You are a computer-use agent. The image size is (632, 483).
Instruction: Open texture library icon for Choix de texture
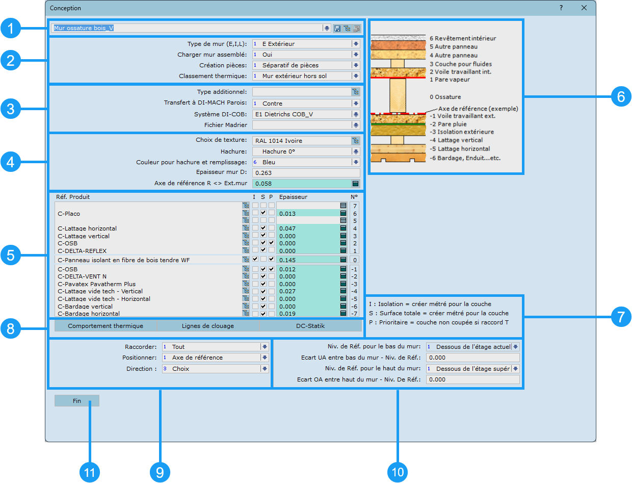tap(355, 141)
